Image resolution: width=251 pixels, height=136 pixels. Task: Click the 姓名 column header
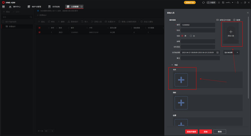60,28
